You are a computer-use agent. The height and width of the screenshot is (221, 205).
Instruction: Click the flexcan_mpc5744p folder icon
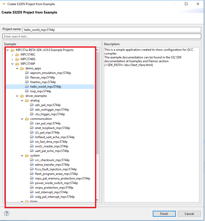(x=27, y=77)
